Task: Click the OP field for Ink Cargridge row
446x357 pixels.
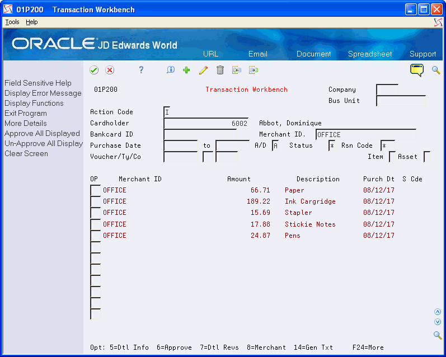Action: (x=95, y=201)
